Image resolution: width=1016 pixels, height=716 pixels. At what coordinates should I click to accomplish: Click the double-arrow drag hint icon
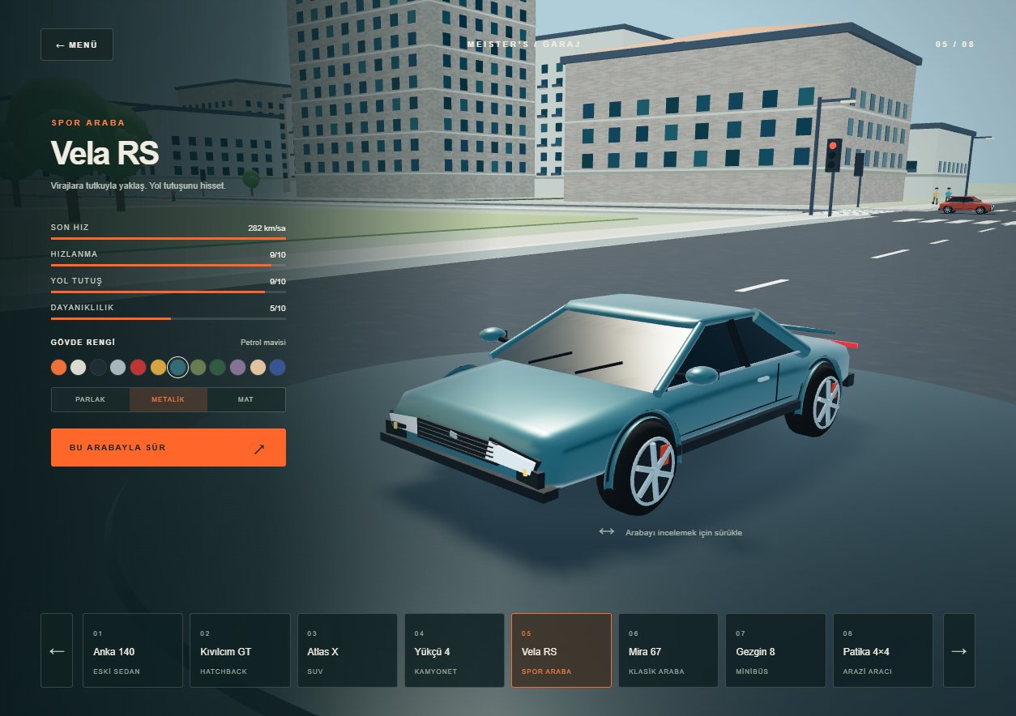pos(607,531)
